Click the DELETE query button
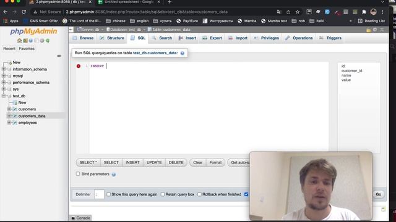 pos(176,163)
